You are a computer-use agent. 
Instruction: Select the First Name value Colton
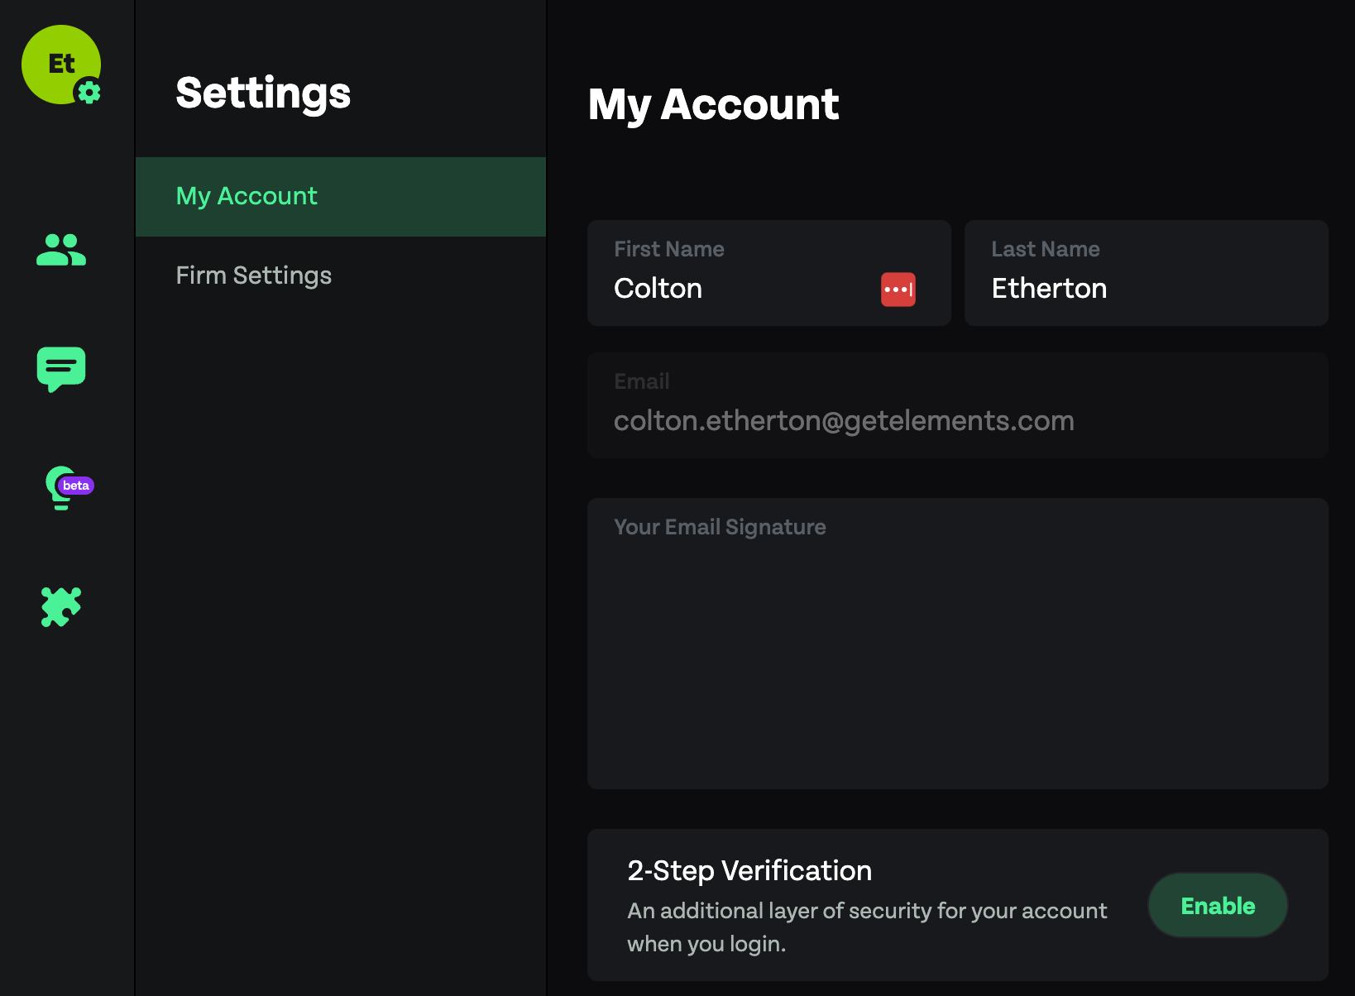click(x=658, y=288)
